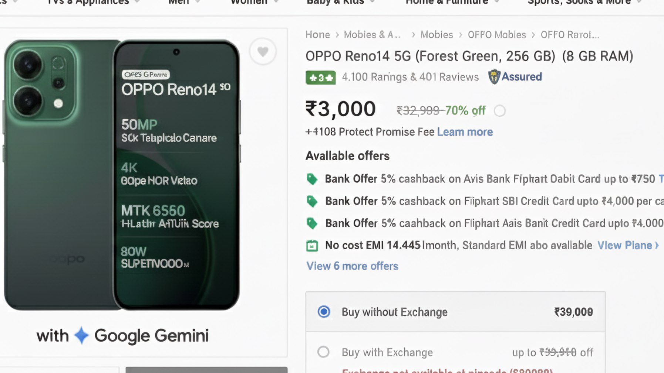This screenshot has width=664, height=373.
Task: Go to Home in the breadcrumb
Action: (318, 35)
